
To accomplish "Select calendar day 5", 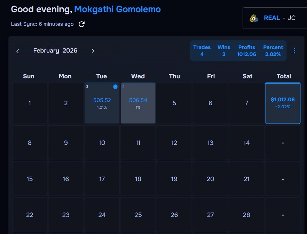I will (174, 103).
